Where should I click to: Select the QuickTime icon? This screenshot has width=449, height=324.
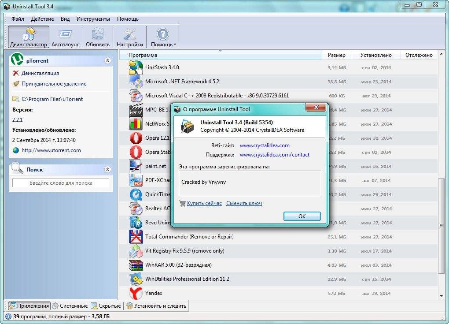(136, 194)
